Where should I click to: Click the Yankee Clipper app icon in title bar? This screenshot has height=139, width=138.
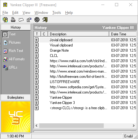coord(5,5)
